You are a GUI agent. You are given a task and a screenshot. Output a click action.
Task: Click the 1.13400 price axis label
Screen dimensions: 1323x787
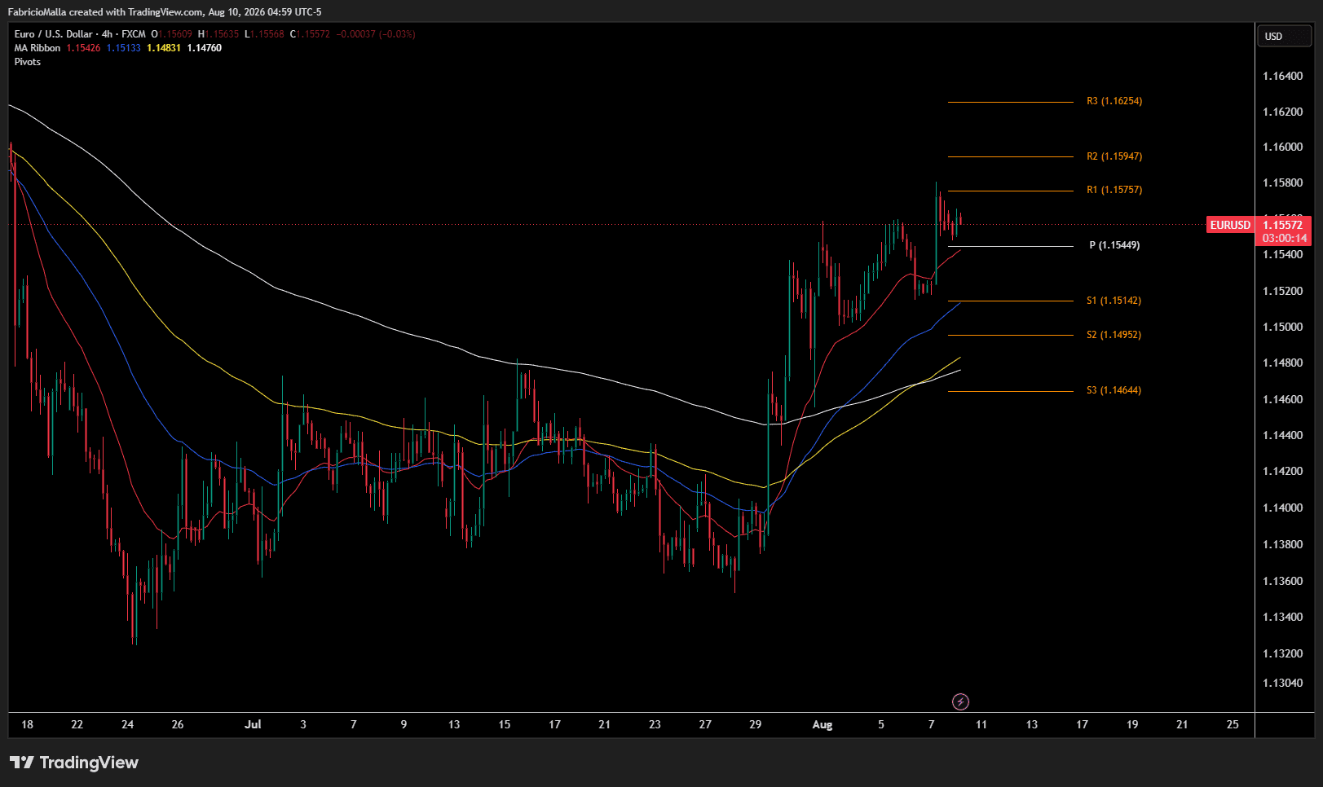[1283, 617]
